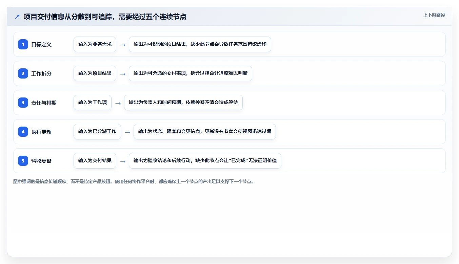Click the 验收复盘 step label
This screenshot has width=459, height=264.
[41, 161]
